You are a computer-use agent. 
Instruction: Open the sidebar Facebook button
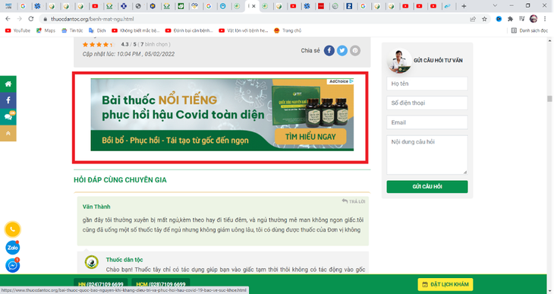[8, 100]
